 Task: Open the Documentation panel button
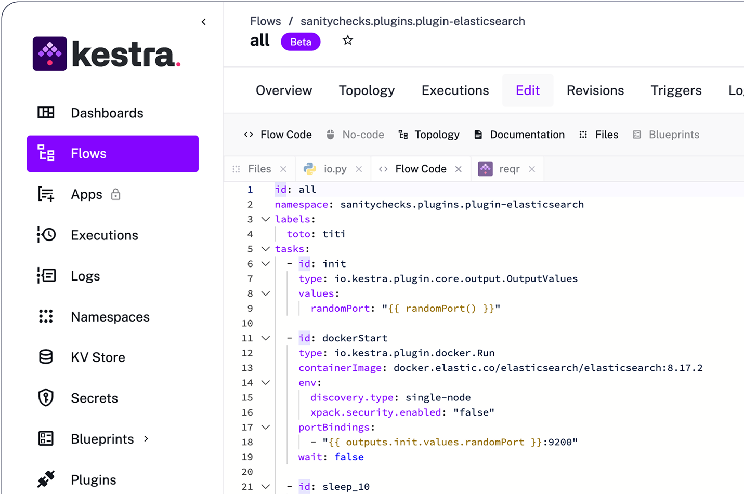click(x=519, y=135)
